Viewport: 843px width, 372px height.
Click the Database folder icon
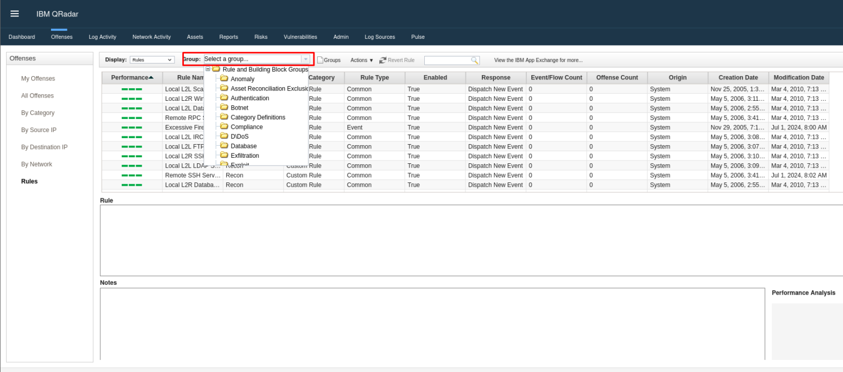pyautogui.click(x=224, y=146)
